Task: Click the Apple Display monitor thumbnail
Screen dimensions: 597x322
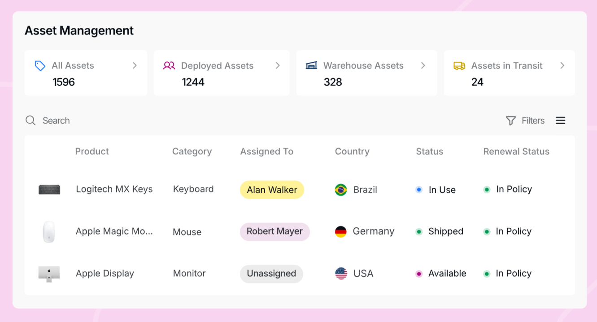Action: (x=49, y=274)
